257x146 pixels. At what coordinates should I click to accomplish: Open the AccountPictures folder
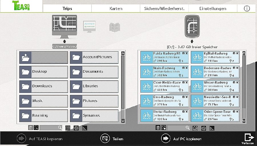(94, 57)
